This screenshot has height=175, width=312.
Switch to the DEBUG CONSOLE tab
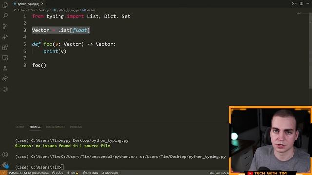pyautogui.click(x=56, y=127)
